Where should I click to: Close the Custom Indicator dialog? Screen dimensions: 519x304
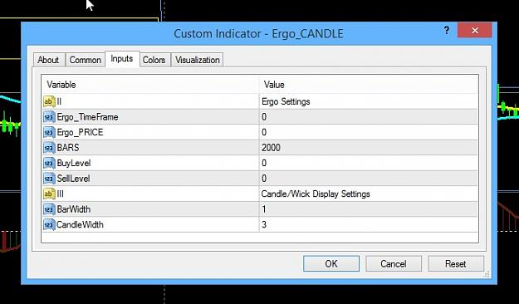click(475, 31)
